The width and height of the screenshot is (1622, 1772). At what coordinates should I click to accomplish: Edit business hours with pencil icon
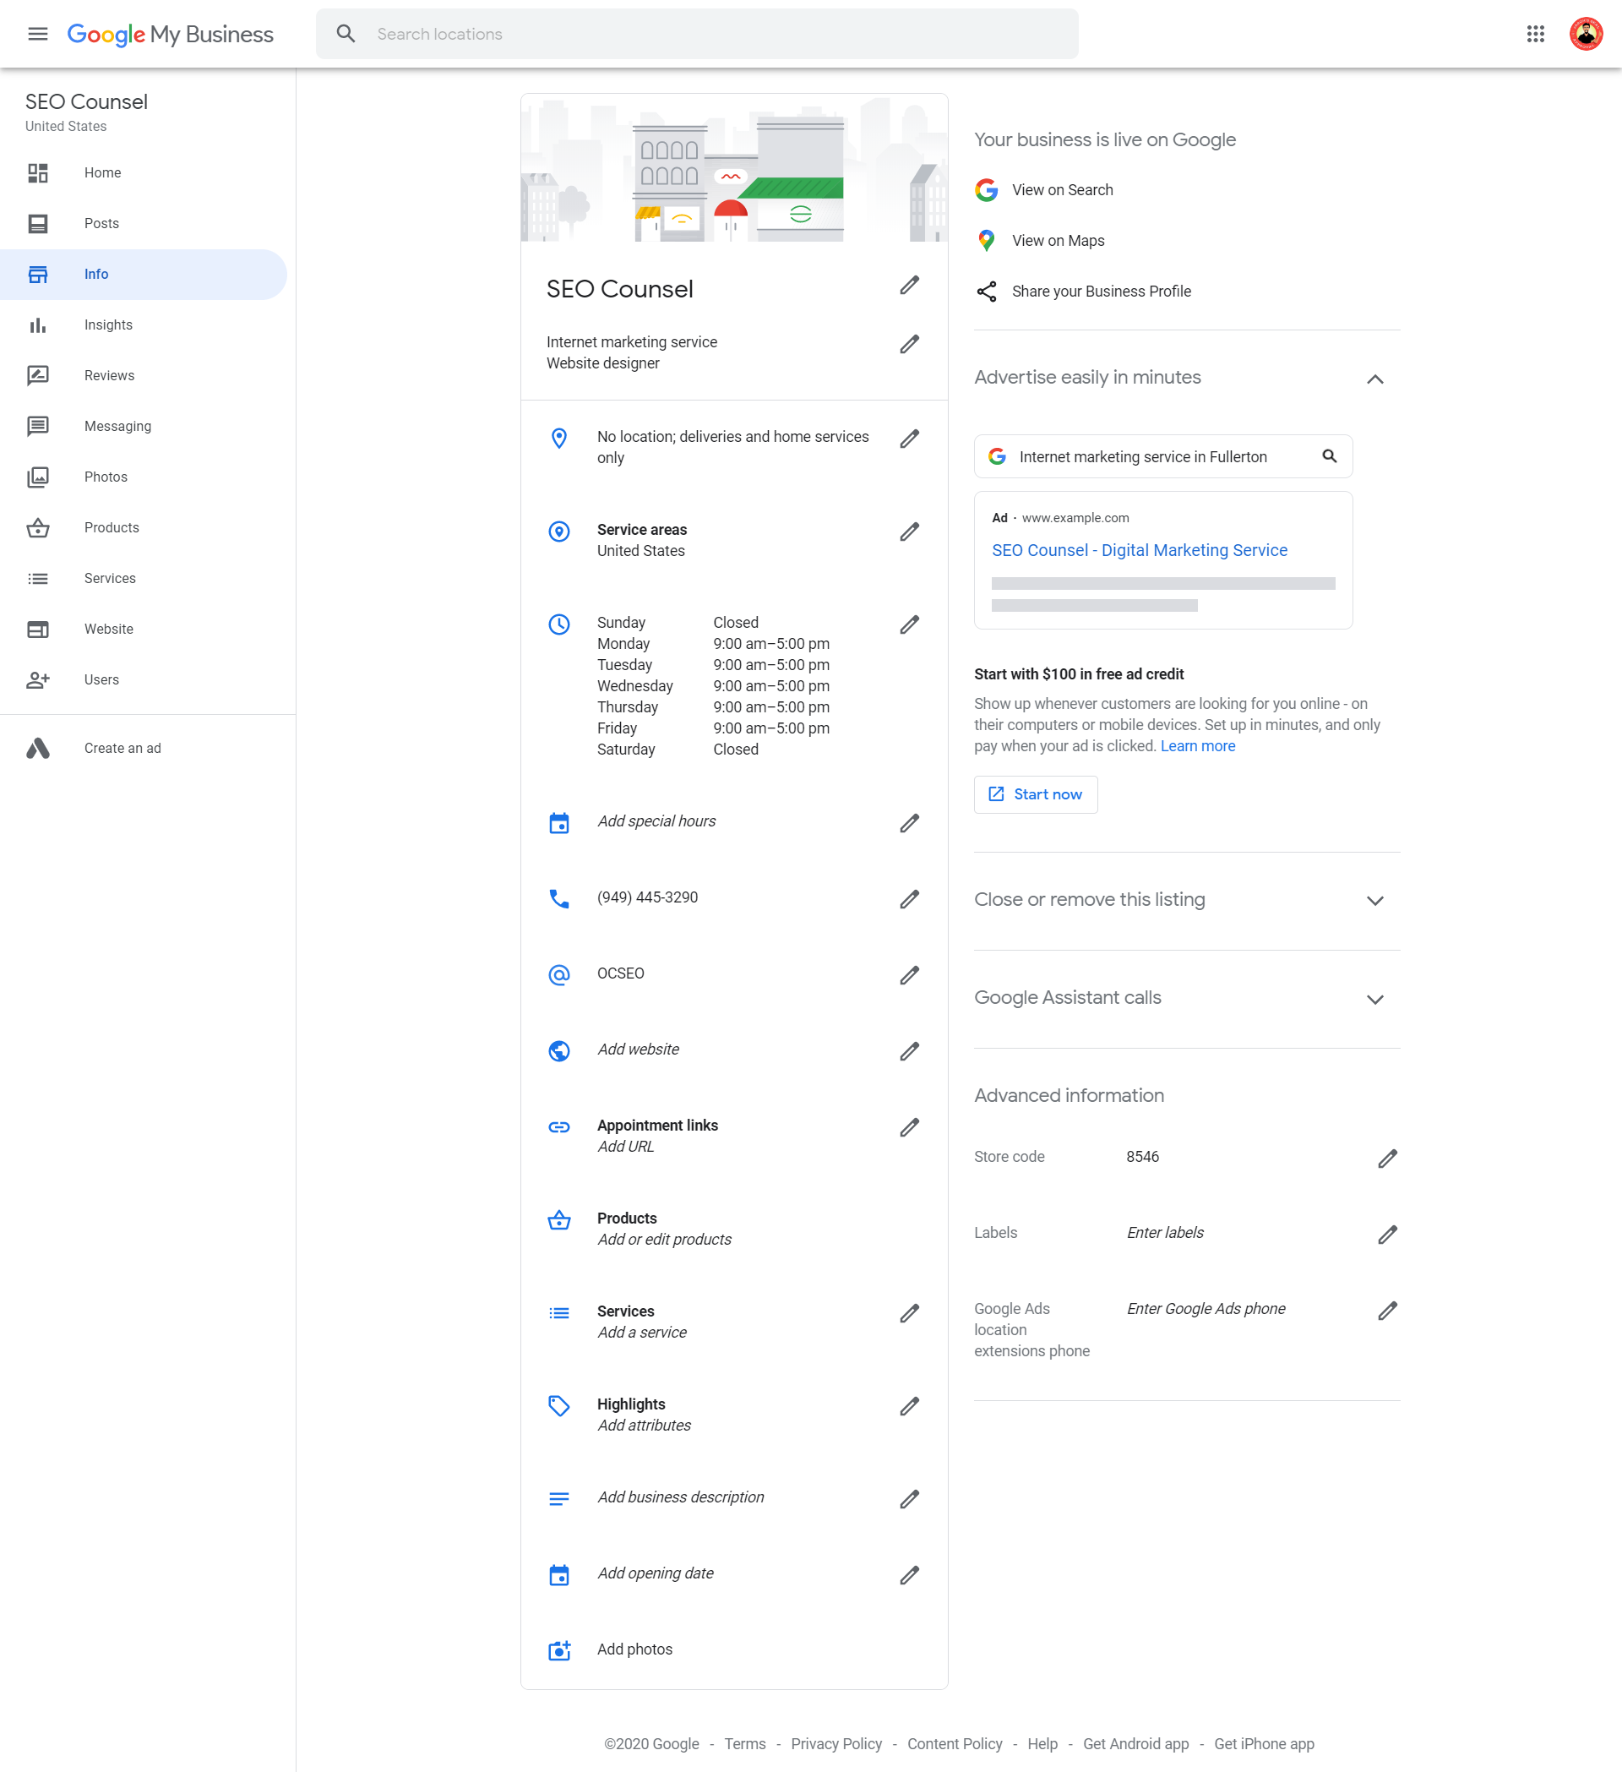point(908,625)
